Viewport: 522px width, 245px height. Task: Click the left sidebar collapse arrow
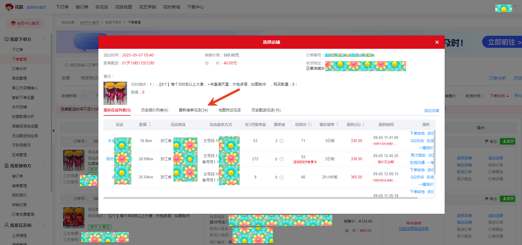click(x=53, y=131)
